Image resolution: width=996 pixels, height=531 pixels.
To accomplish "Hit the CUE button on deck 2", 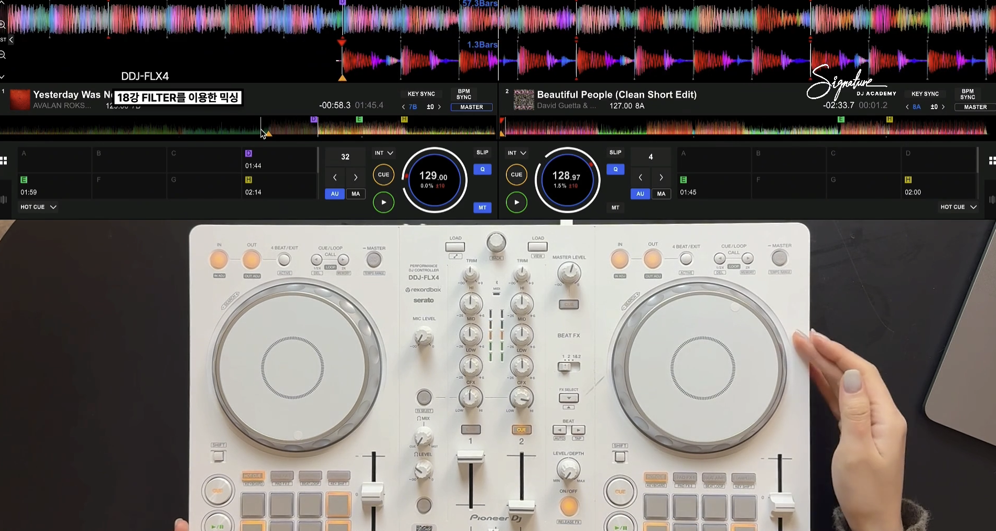I will click(516, 175).
